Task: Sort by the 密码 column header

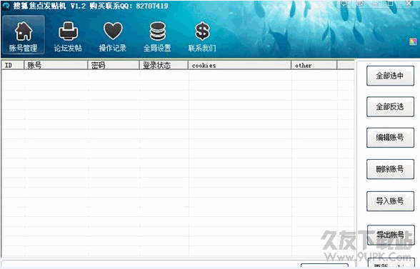Action: [x=114, y=65]
